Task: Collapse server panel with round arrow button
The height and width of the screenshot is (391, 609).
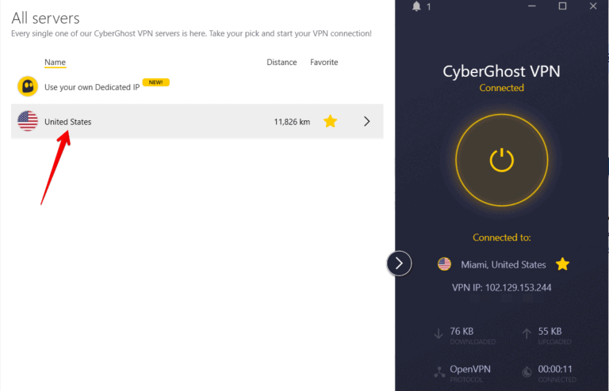Action: (x=399, y=263)
